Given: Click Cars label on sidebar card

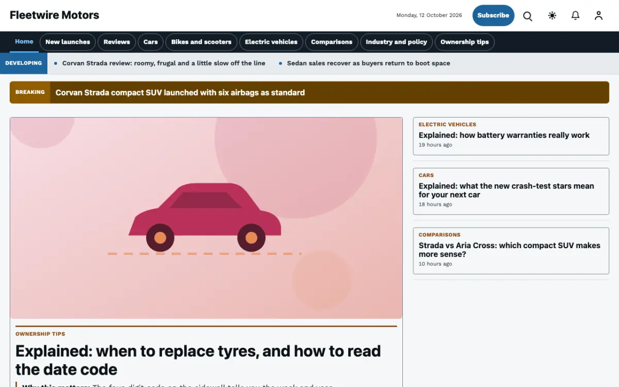Looking at the screenshot, I should coord(426,175).
